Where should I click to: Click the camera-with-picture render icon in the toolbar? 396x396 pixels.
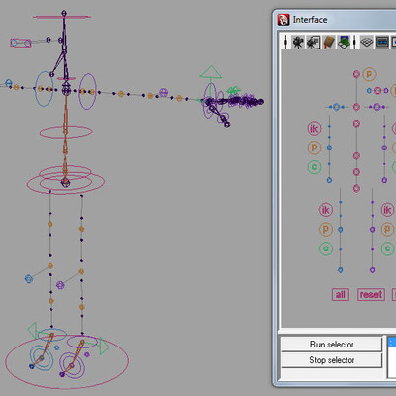pos(313,42)
